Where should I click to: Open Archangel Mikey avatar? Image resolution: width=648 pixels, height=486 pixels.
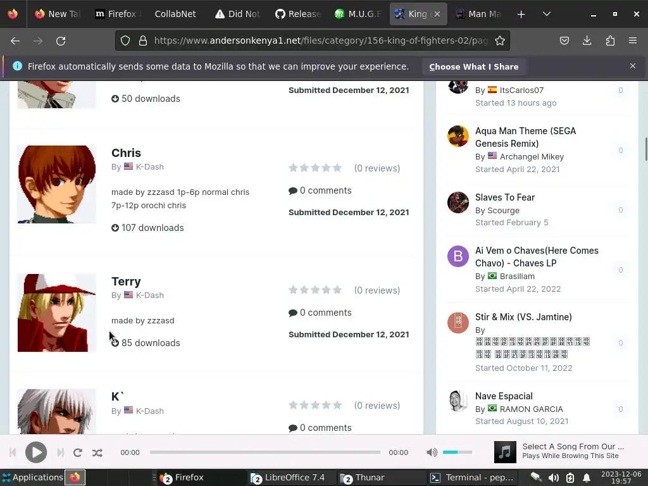(458, 136)
